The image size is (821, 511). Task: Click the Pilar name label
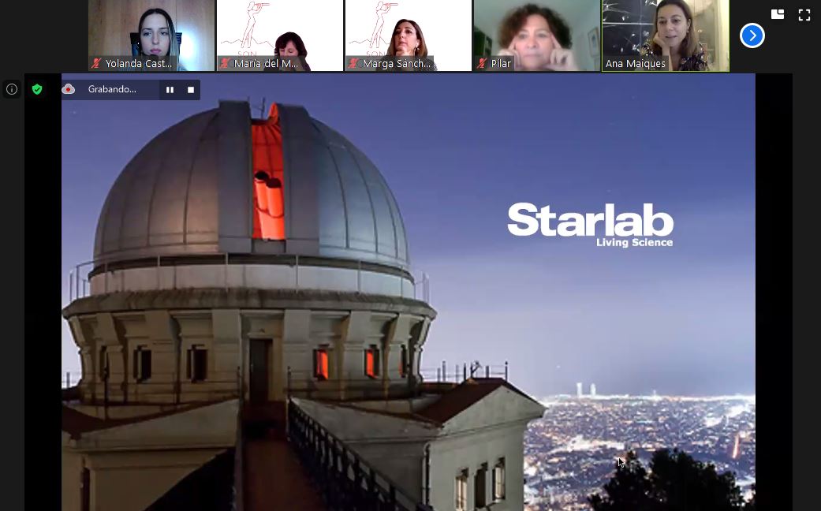point(501,64)
